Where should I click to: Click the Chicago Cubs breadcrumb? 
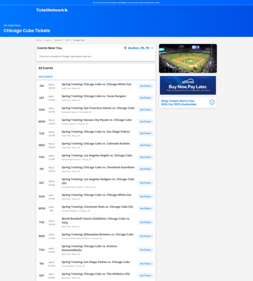pos(79,40)
